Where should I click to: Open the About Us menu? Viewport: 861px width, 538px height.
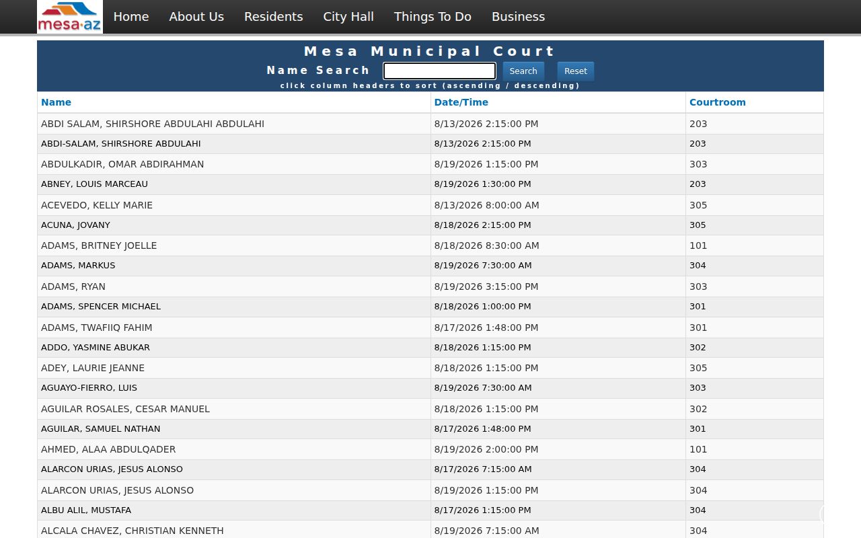coord(196,17)
